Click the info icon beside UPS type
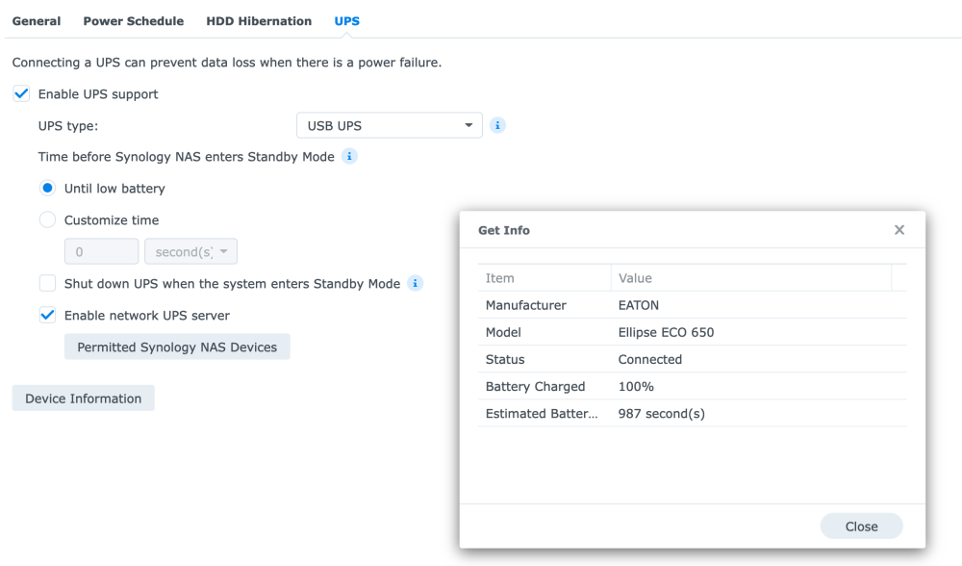This screenshot has height=566, width=962. click(x=497, y=125)
